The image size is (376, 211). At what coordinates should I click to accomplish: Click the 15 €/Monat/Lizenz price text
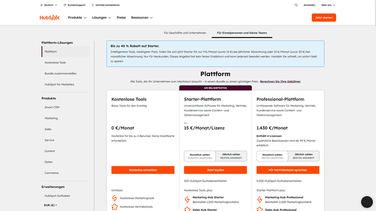[x=204, y=128]
